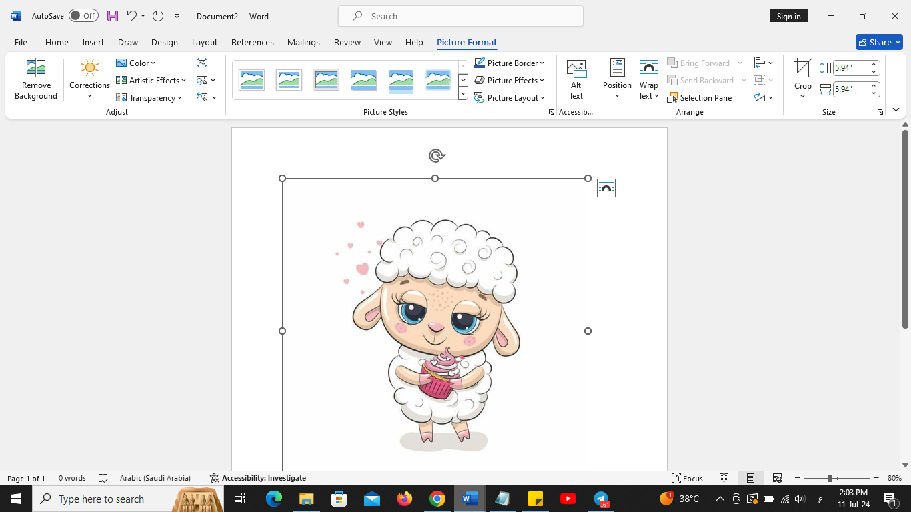The width and height of the screenshot is (911, 512).
Task: Open Align objects menu
Action: (x=763, y=63)
